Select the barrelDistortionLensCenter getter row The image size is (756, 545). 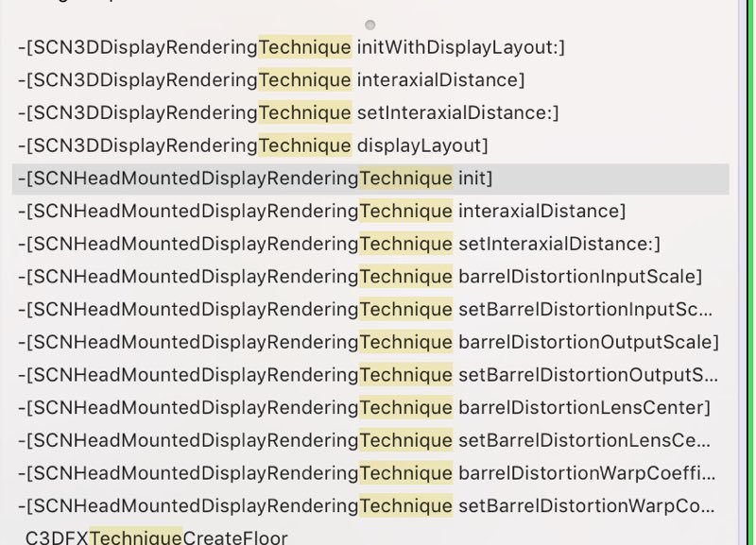[370, 408]
